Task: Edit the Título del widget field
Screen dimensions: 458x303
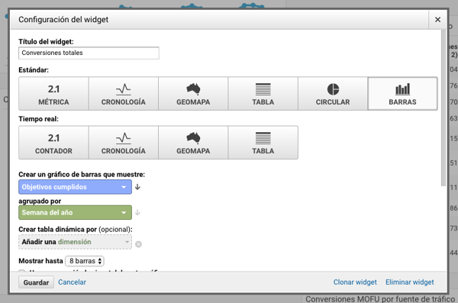Action: [x=89, y=53]
